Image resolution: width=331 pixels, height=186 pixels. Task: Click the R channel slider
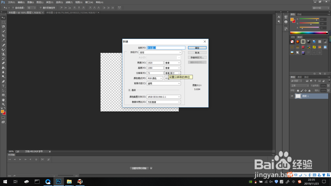(309, 19)
